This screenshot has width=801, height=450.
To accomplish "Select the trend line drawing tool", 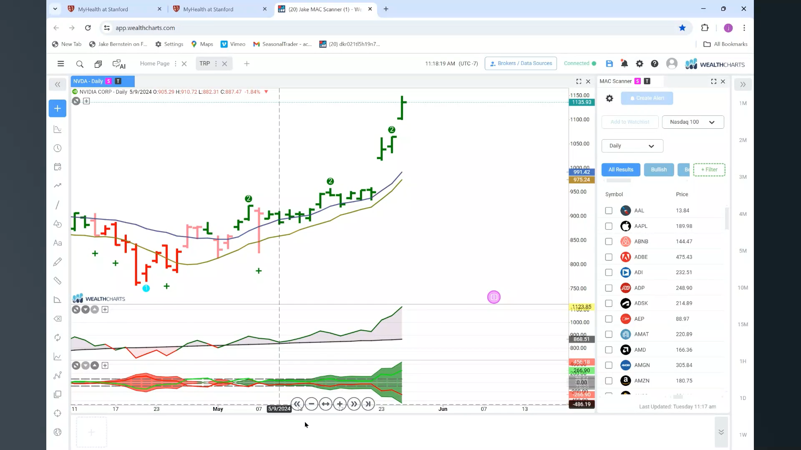I will (58, 205).
